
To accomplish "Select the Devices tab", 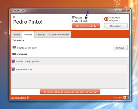I will (28, 35).
